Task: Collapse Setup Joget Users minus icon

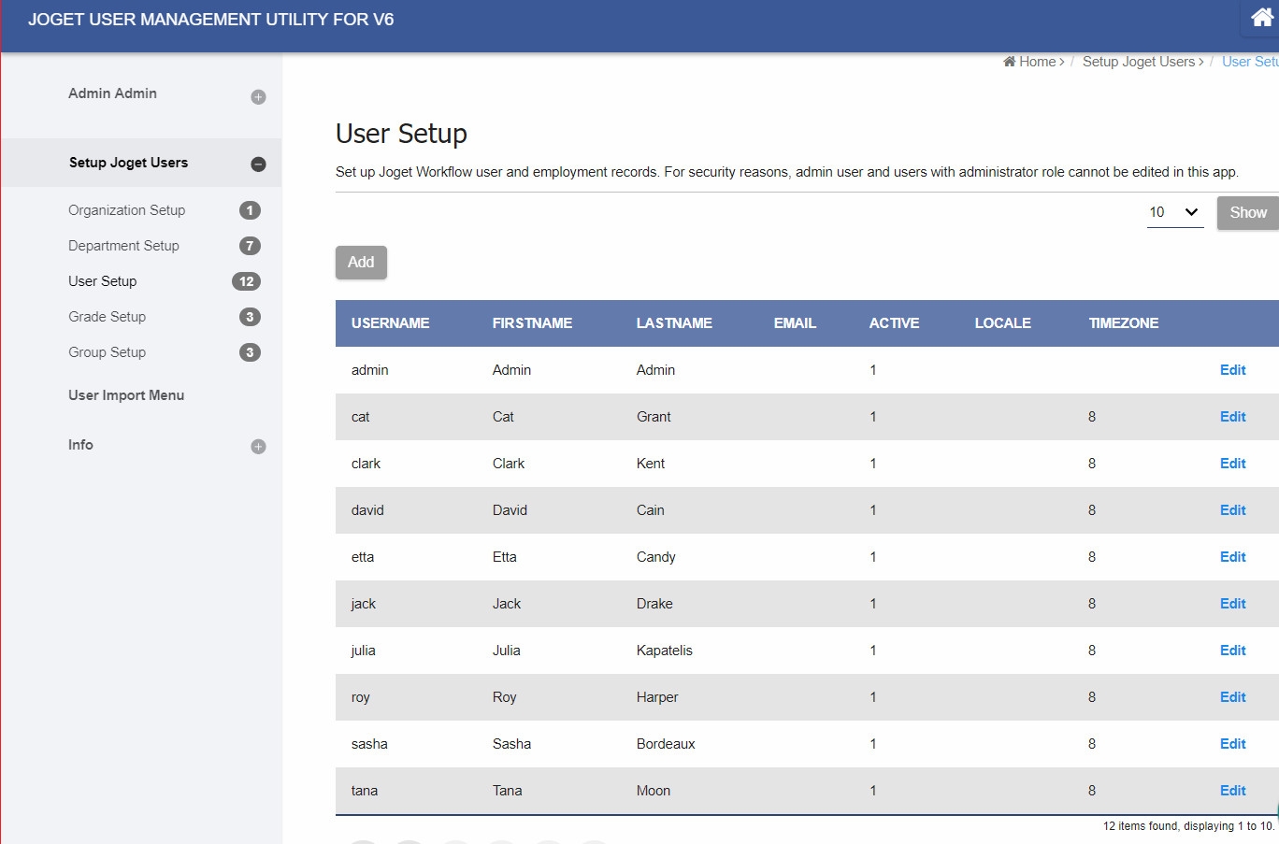Action: point(258,165)
